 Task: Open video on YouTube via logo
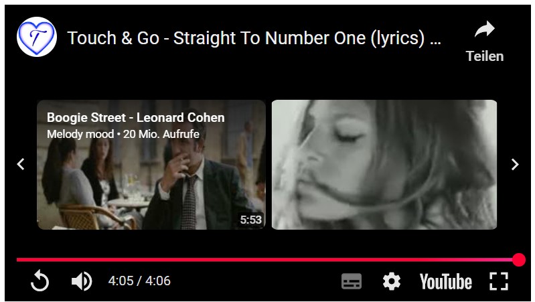[x=445, y=282]
